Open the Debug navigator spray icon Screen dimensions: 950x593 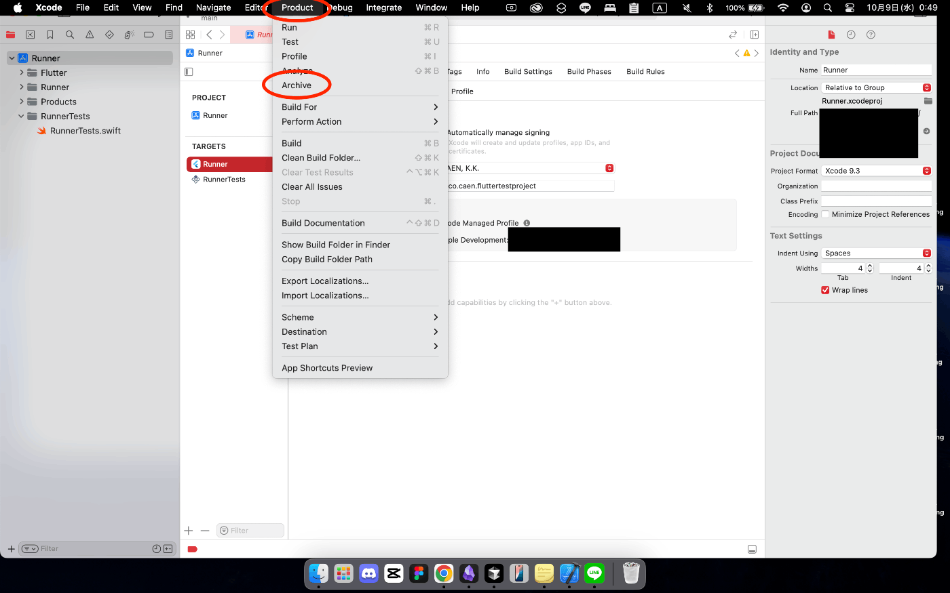[x=129, y=35]
